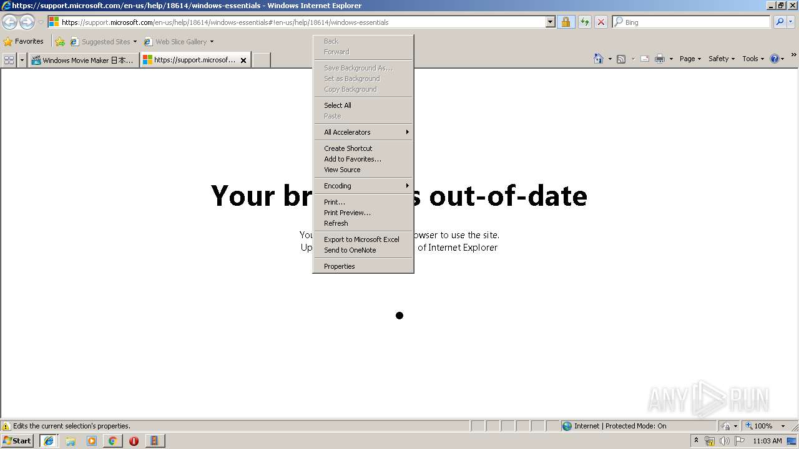Open the tab list dropdown arrow

coord(22,60)
